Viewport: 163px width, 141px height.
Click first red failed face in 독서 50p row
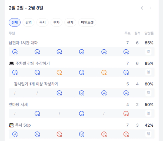(x=59, y=134)
